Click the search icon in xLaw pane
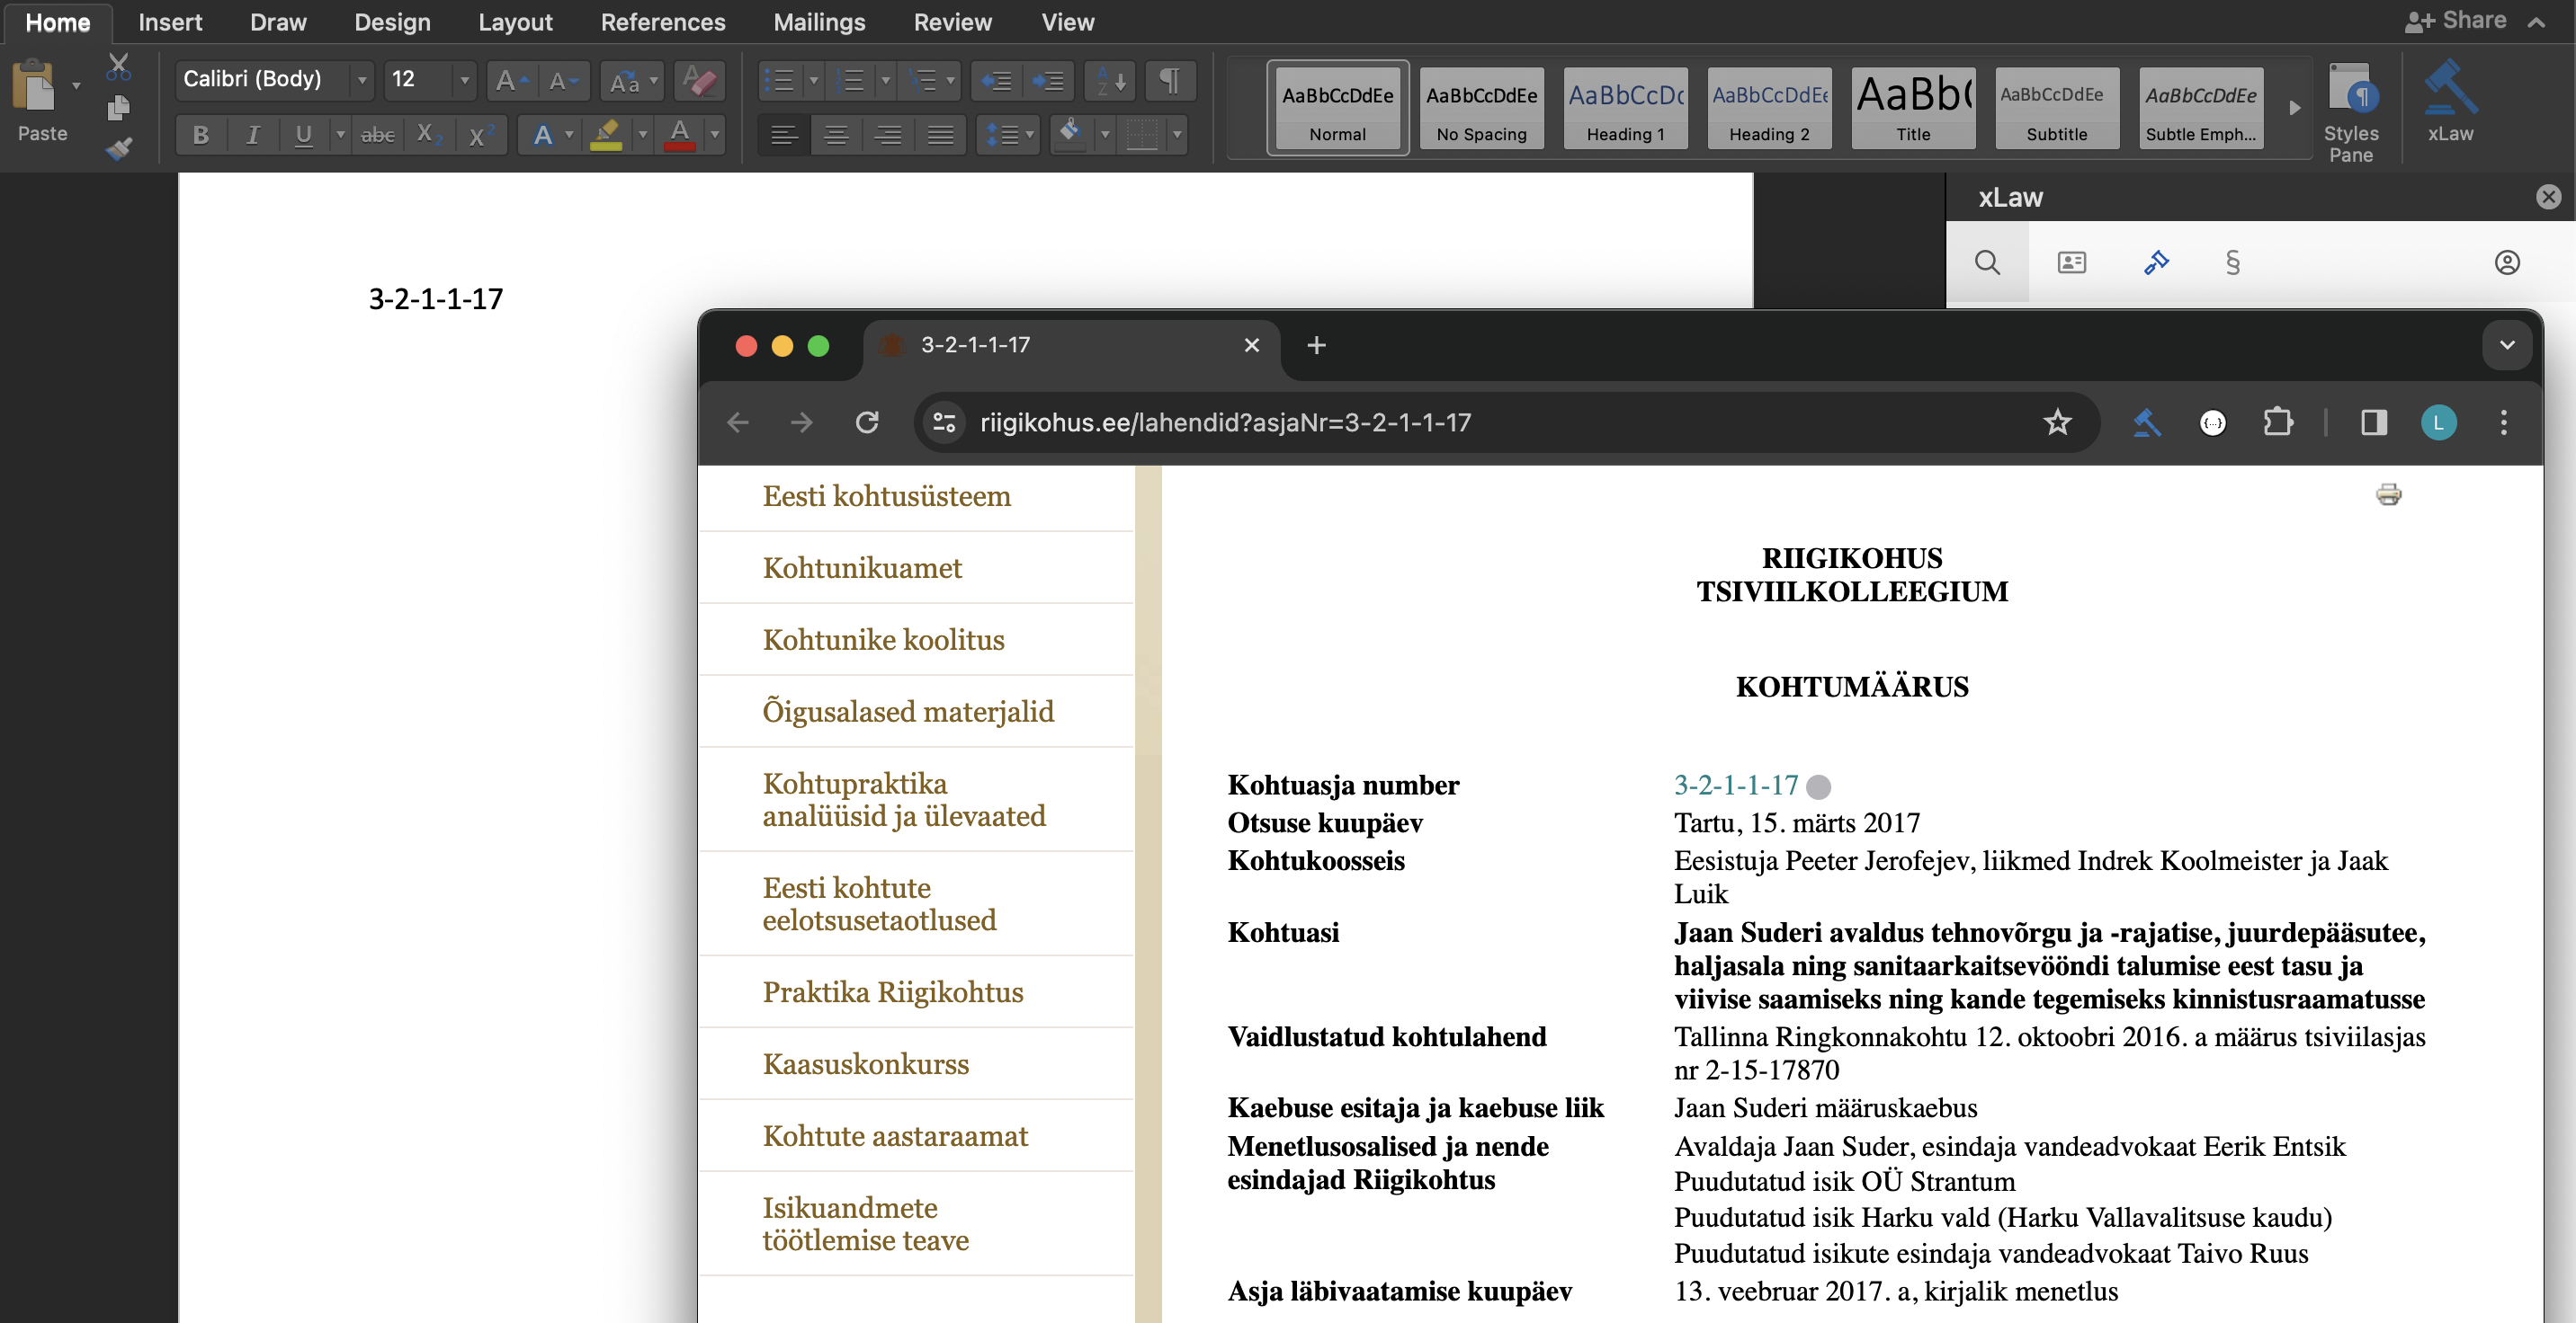 pos(1987,262)
